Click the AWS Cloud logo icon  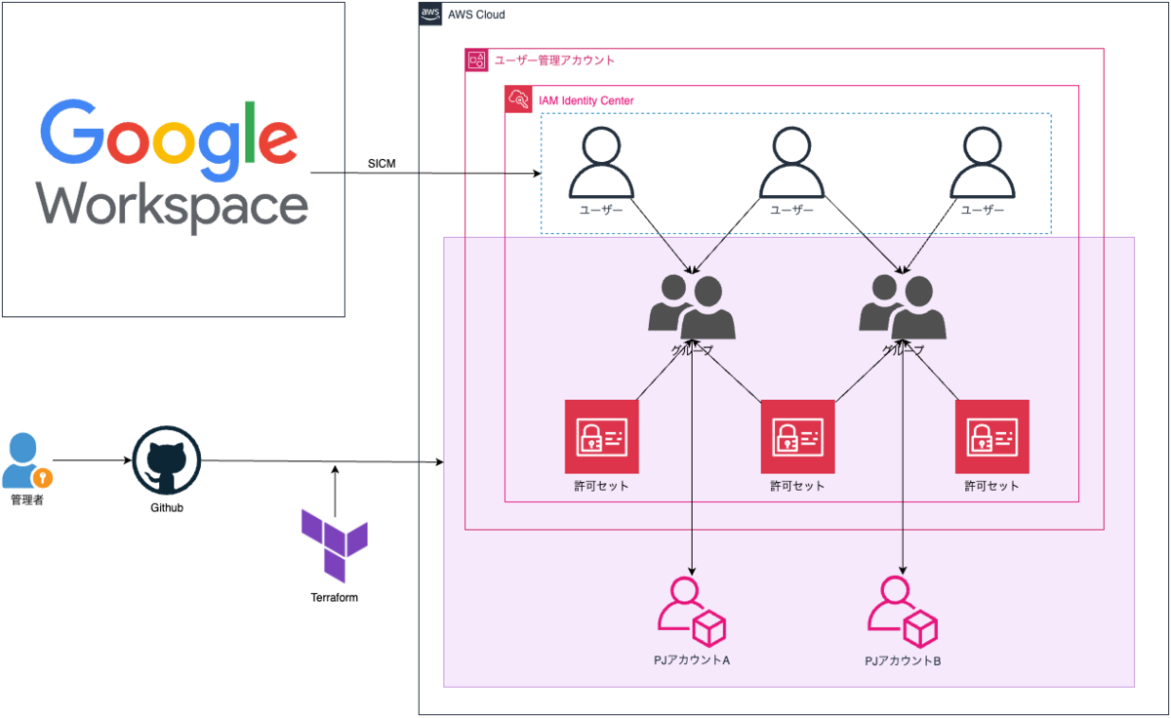coord(430,14)
